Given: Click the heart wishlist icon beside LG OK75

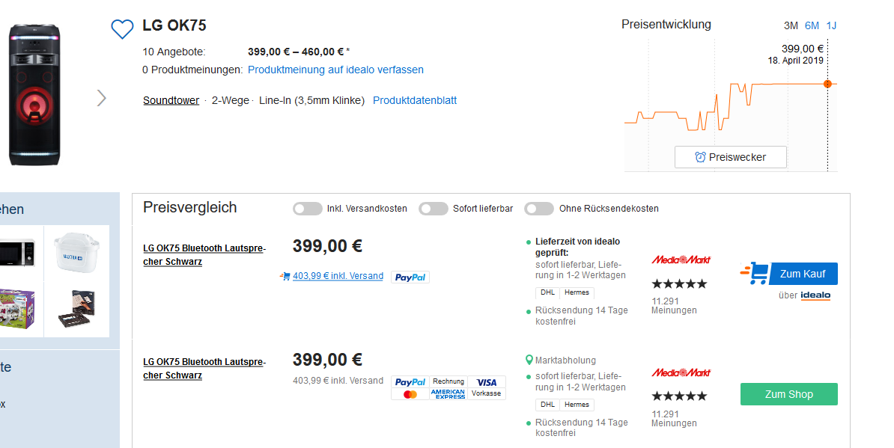Looking at the screenshot, I should click(122, 29).
